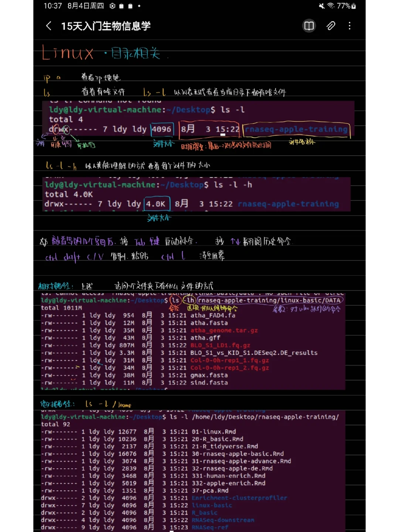Image resolution: width=399 pixels, height=532 pixels.
Task: Open reading mode with the book icon
Action: (x=309, y=26)
